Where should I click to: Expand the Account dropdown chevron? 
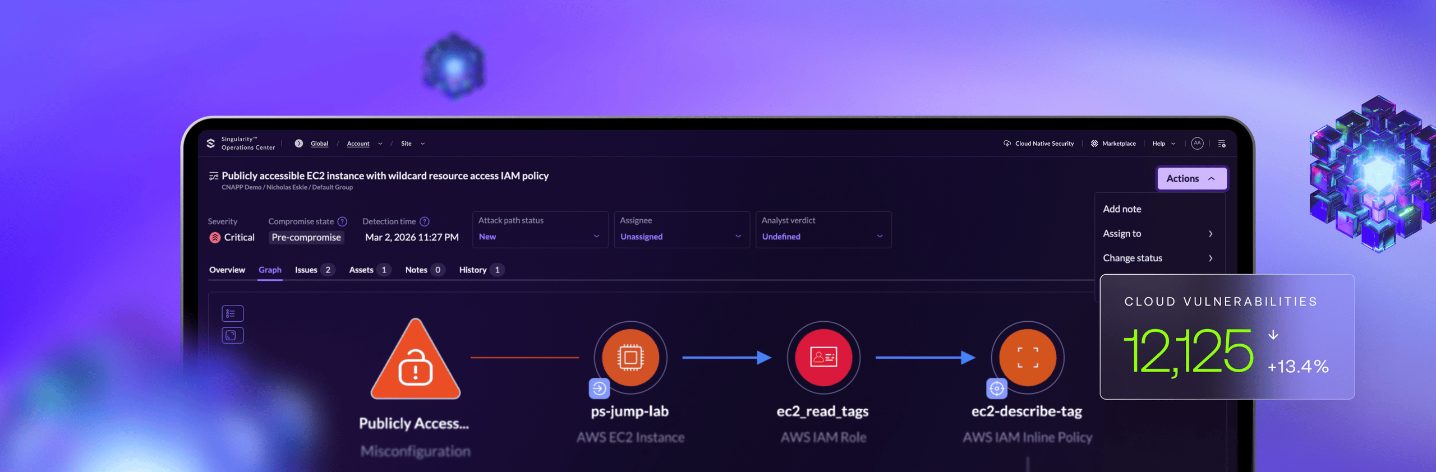click(380, 144)
